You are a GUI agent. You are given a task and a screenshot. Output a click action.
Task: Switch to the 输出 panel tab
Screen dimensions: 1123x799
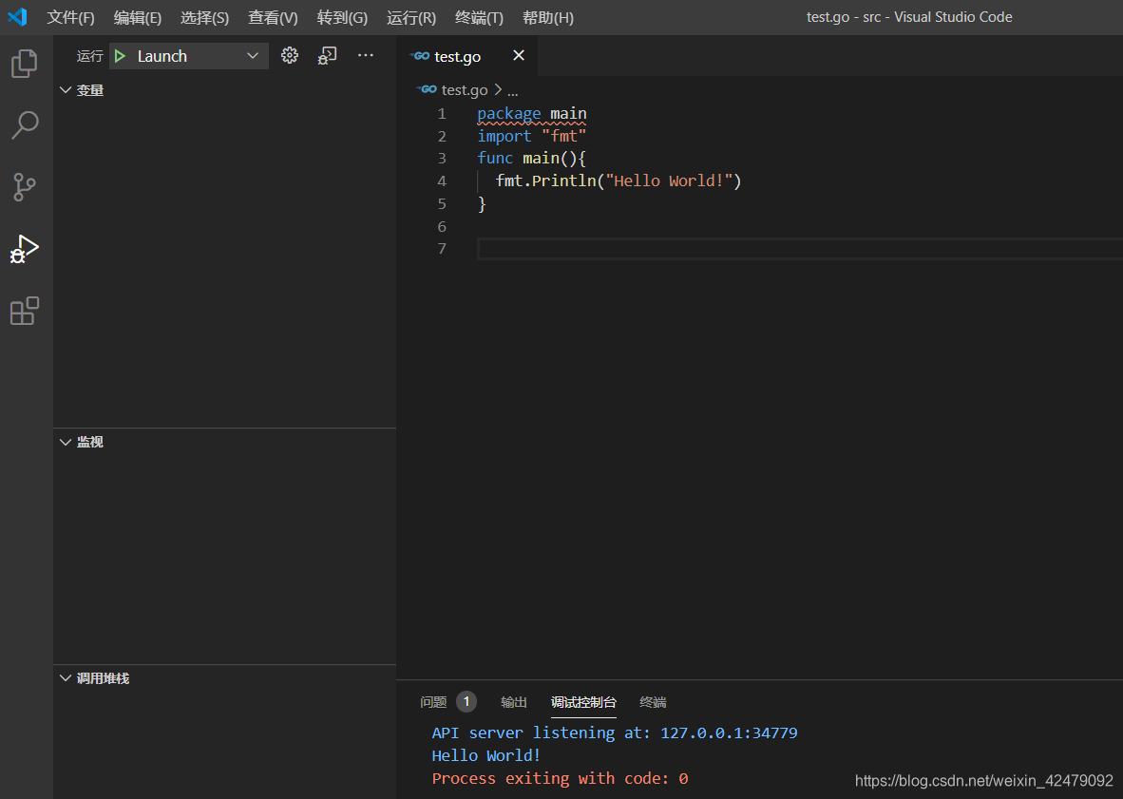pyautogui.click(x=513, y=702)
